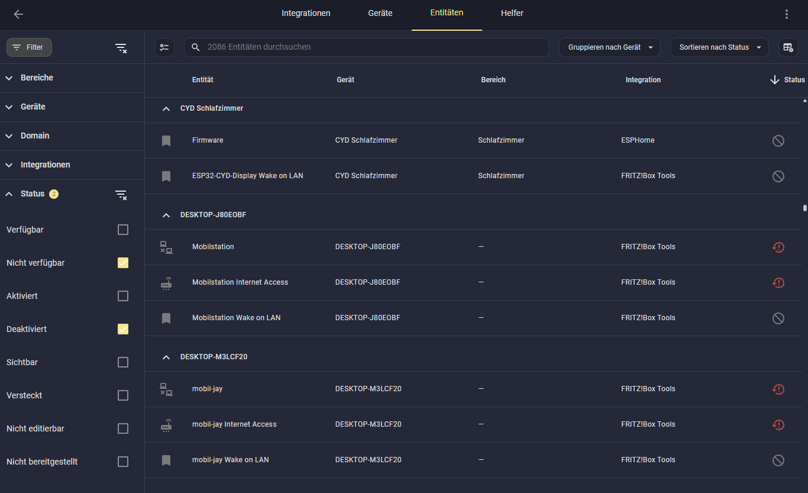Viewport: 808px width, 493px height.
Task: Open the Gruppieren nach Gerät dropdown
Action: click(x=609, y=47)
